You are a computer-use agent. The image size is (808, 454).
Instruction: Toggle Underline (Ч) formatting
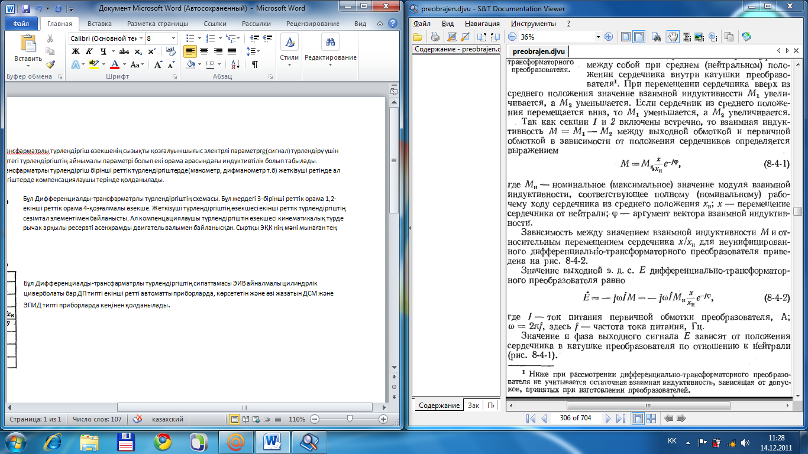point(104,51)
